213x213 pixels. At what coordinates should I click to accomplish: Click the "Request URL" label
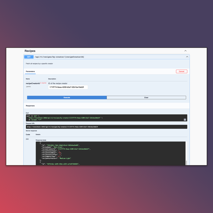pos(30,123)
